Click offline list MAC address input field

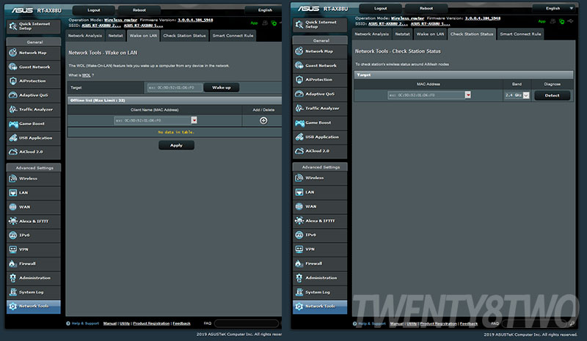click(x=153, y=120)
